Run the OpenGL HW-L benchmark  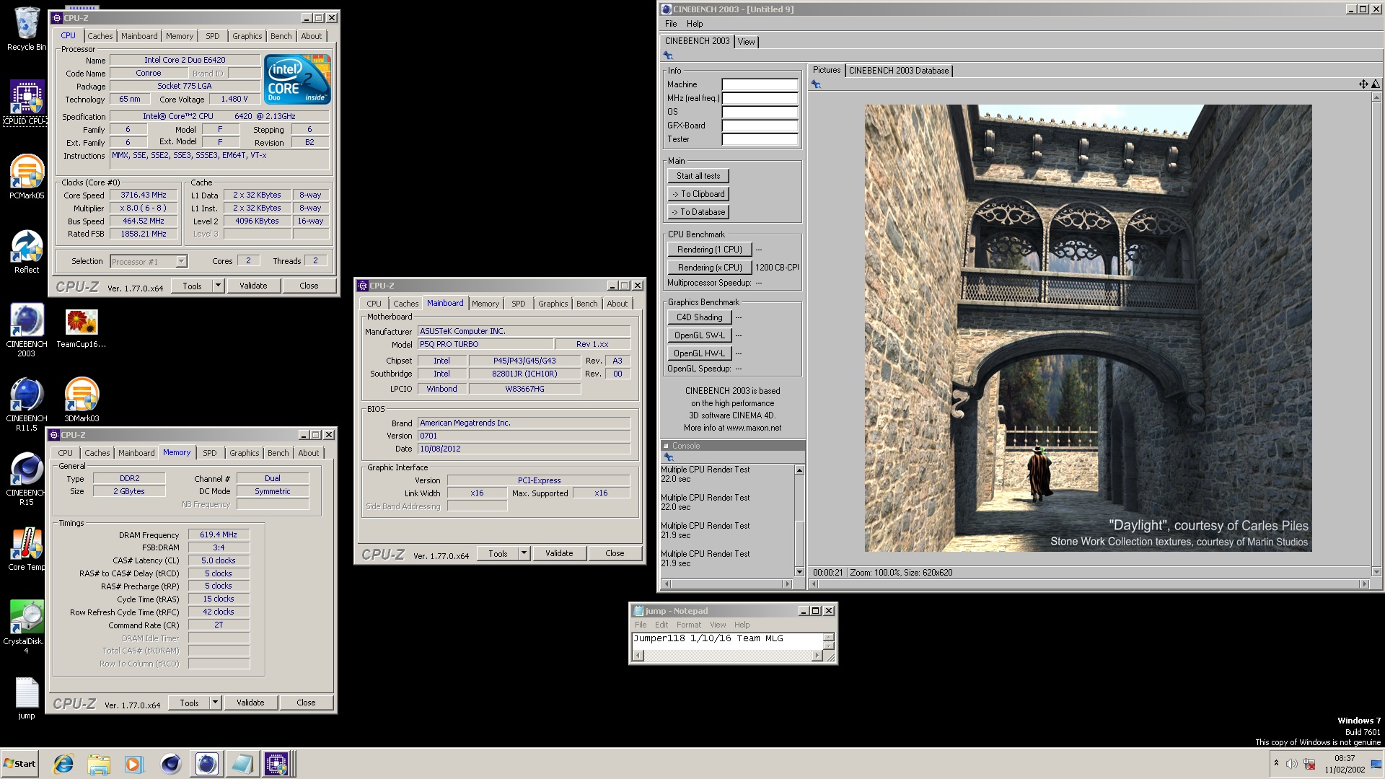[x=700, y=353]
